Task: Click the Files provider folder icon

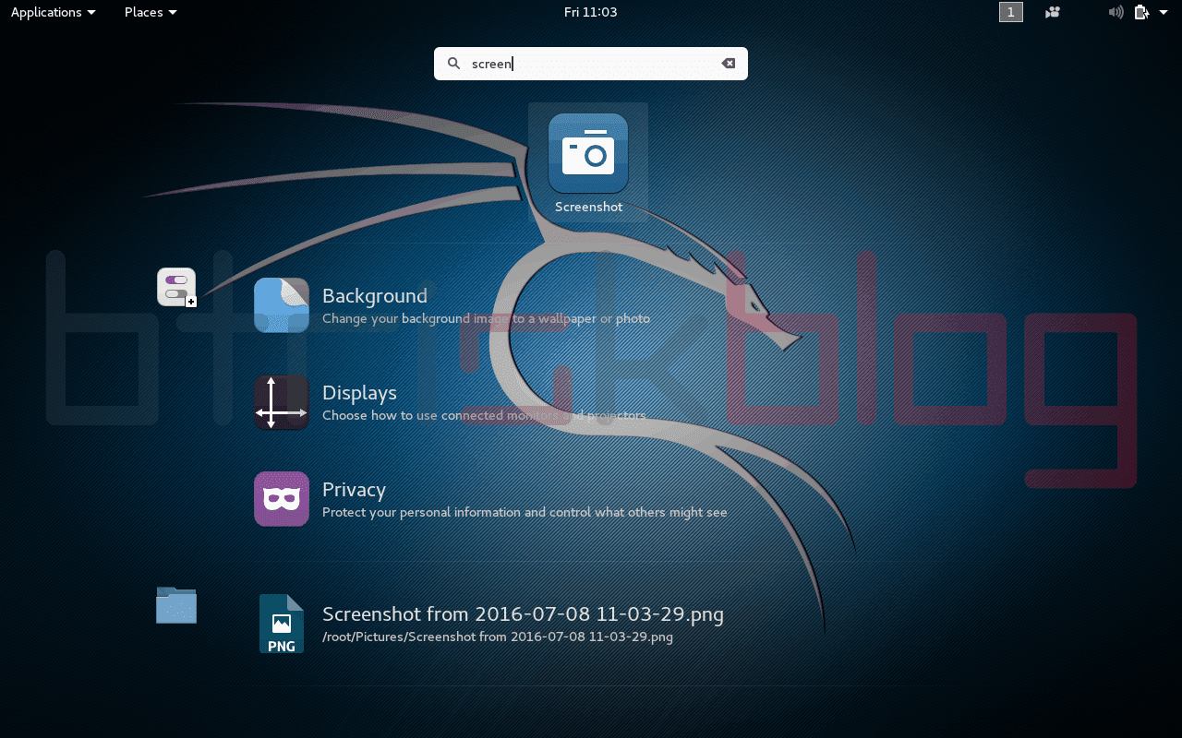Action: pyautogui.click(x=176, y=605)
